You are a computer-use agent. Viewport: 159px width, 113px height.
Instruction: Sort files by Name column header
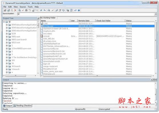click(x=55, y=21)
